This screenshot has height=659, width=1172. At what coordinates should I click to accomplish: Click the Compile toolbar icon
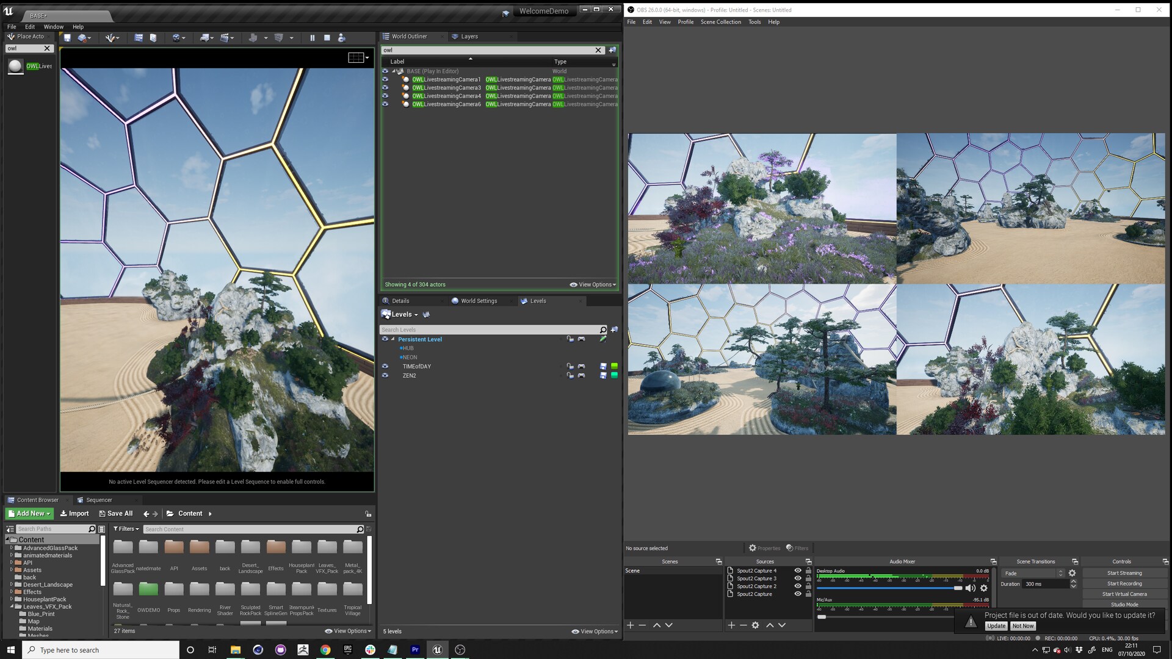pos(279,38)
